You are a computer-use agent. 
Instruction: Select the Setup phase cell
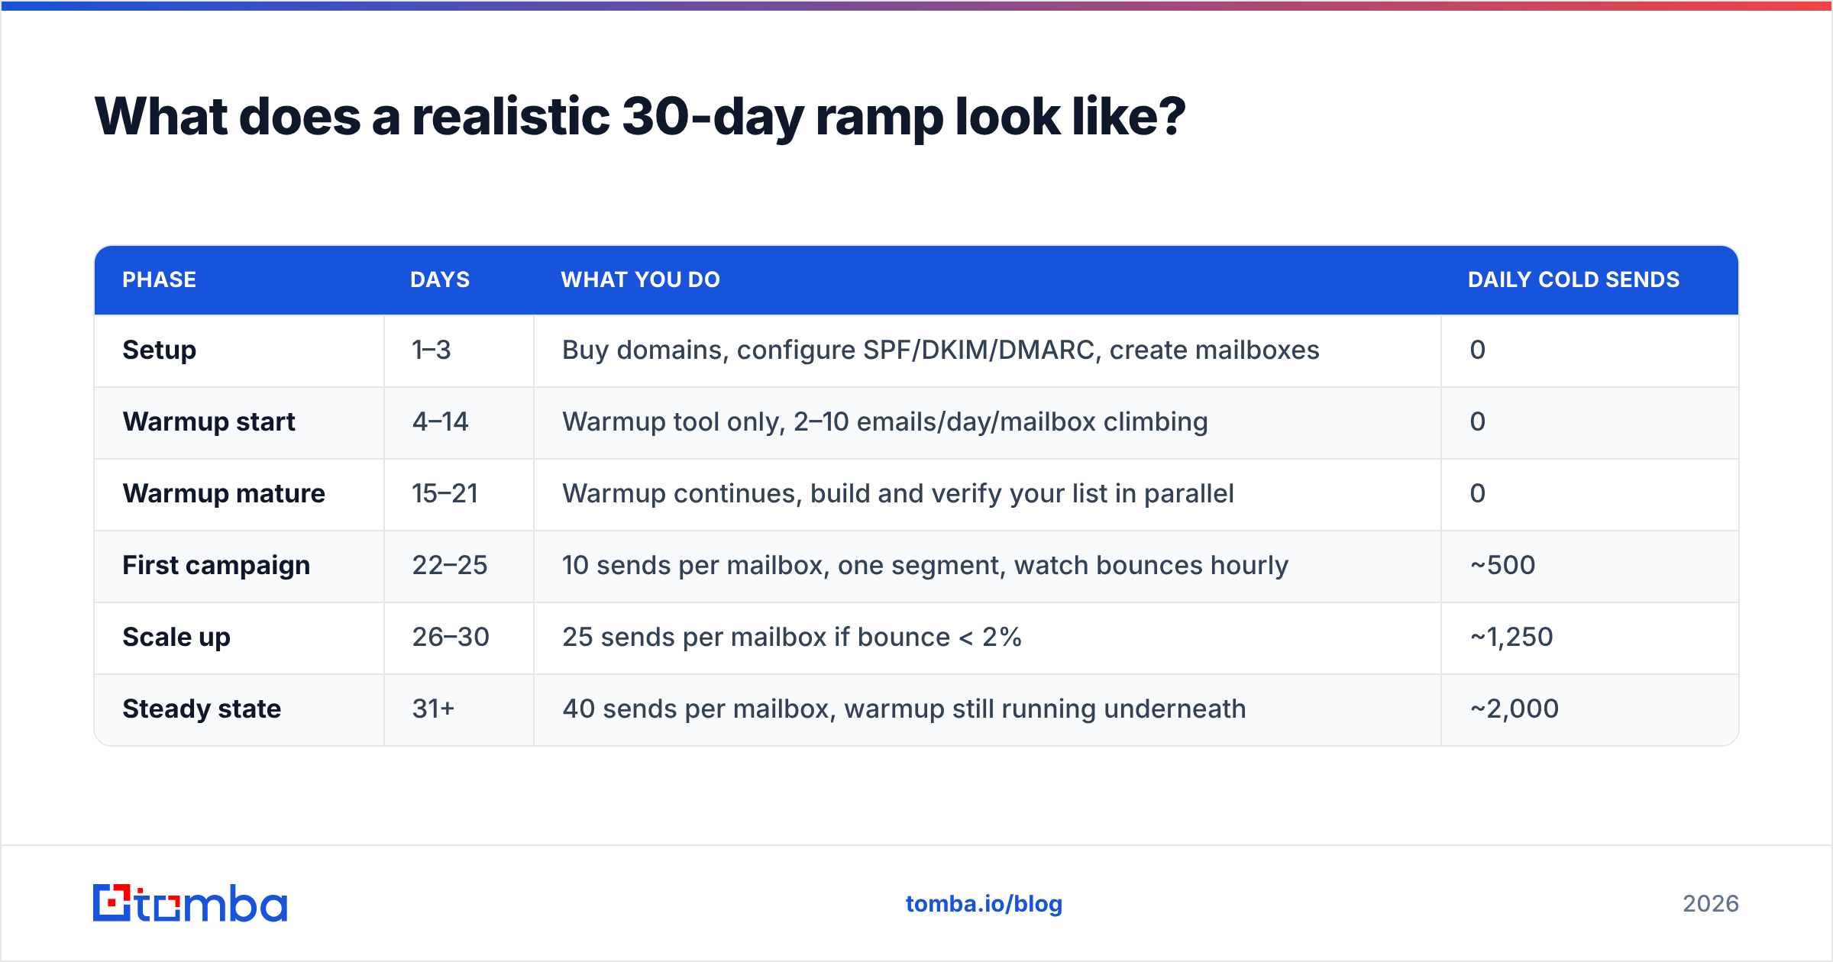tap(239, 350)
